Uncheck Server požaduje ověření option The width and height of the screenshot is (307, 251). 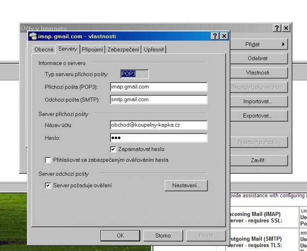point(48,186)
